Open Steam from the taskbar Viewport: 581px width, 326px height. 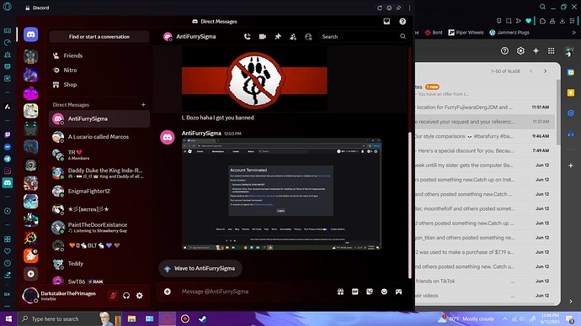pos(202,318)
